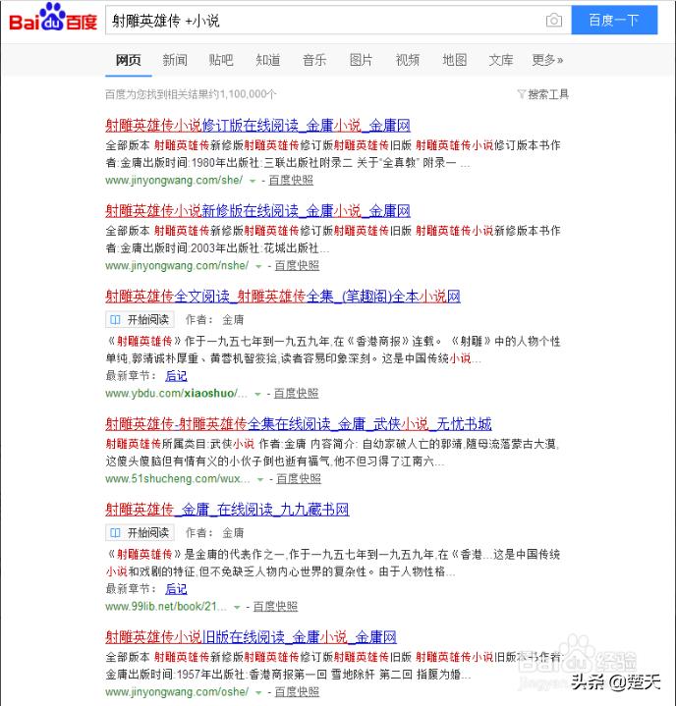The height and width of the screenshot is (706, 676).
Task: Open 射雕英雄传小说修订版在线阅读 result
Action: point(257,125)
